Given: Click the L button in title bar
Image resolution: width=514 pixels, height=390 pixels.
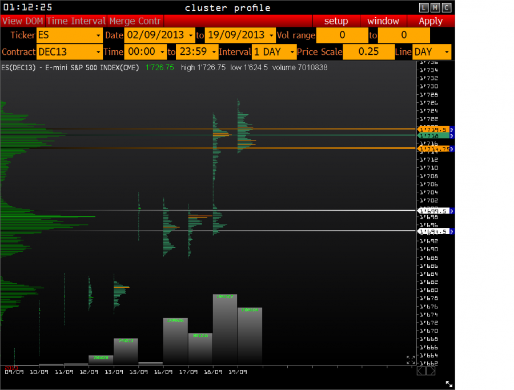Looking at the screenshot, I should tap(423, 7).
